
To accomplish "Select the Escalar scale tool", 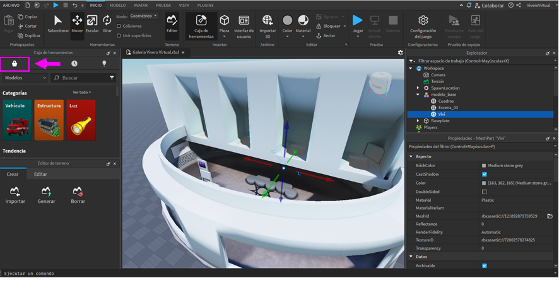I will (x=92, y=24).
